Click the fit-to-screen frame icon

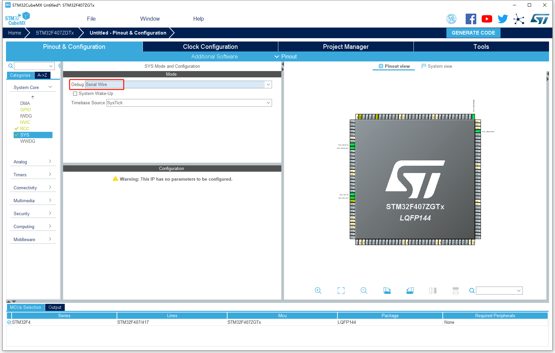[341, 291]
